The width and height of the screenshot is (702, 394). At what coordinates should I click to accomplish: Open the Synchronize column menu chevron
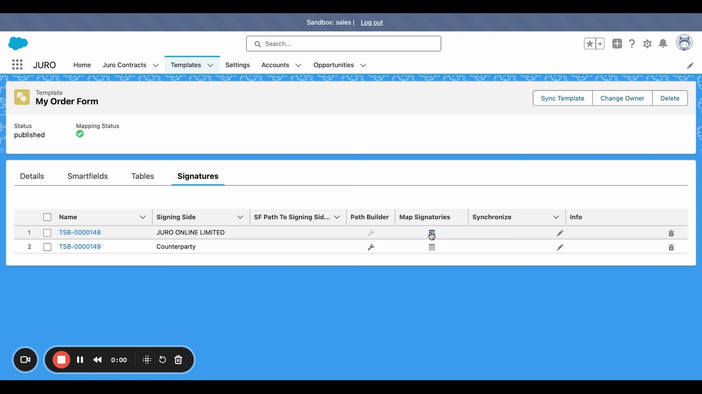click(556, 217)
